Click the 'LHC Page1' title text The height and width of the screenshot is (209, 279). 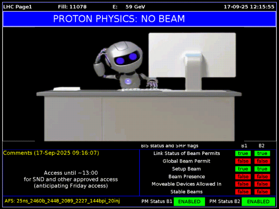[x=17, y=7]
